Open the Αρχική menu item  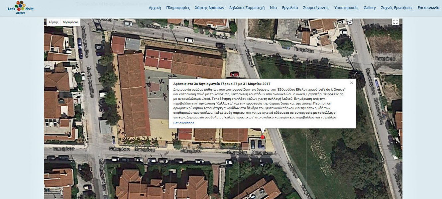(155, 8)
